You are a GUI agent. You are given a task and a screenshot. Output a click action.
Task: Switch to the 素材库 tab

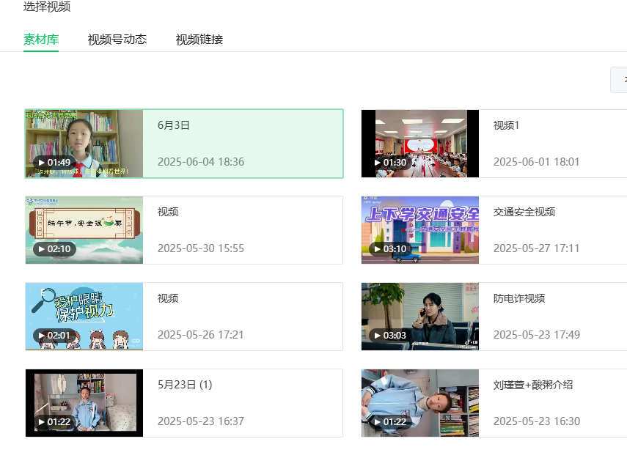(41, 39)
